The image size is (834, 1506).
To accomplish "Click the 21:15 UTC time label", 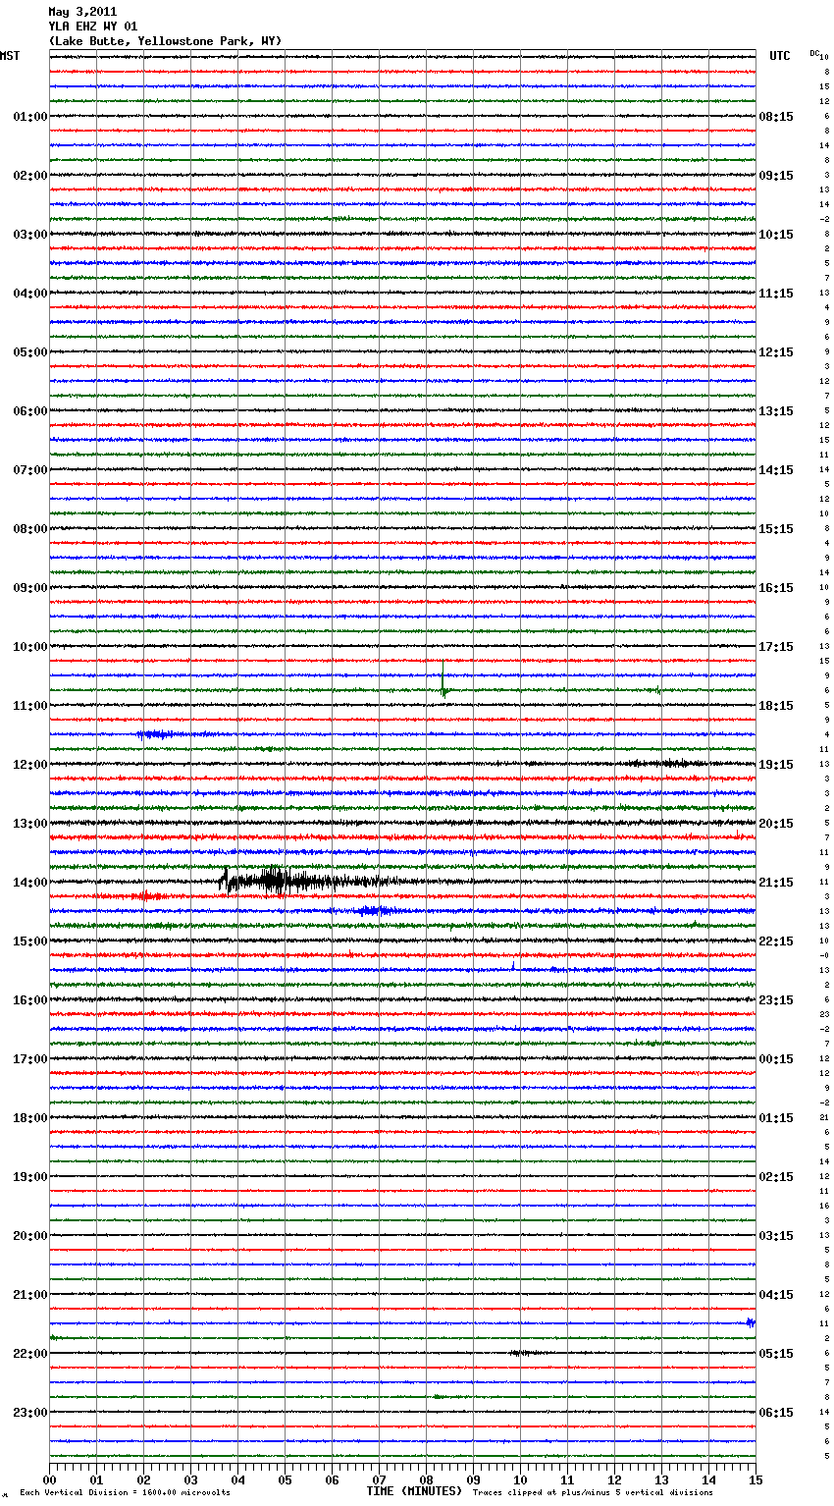I will pos(776,883).
